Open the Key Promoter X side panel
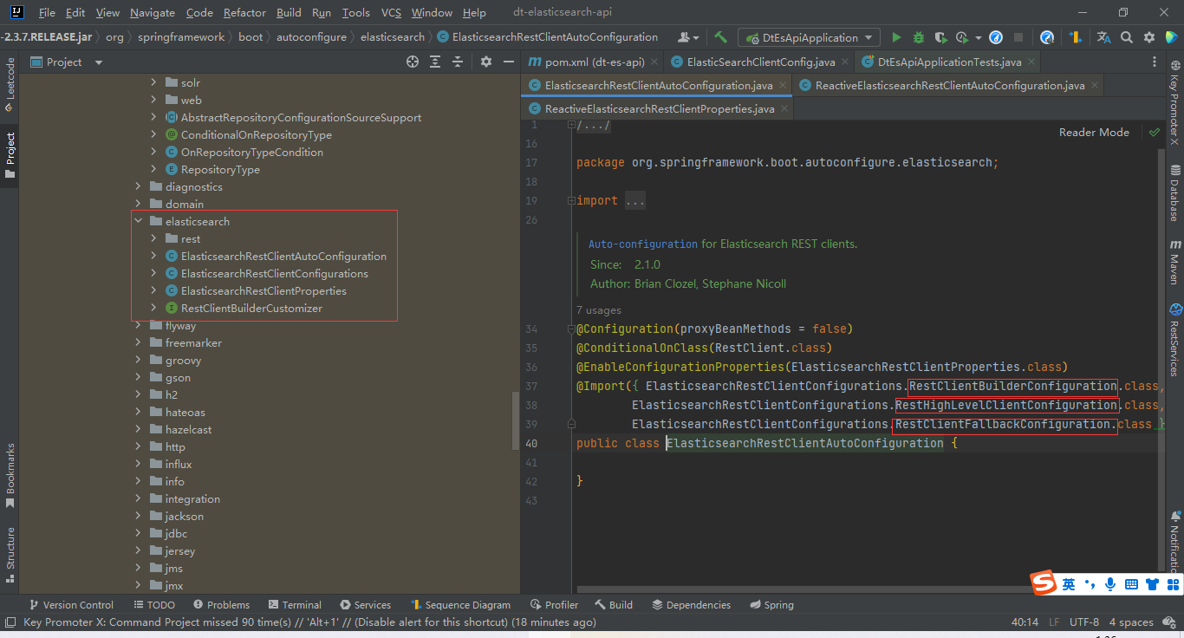 1175,102
